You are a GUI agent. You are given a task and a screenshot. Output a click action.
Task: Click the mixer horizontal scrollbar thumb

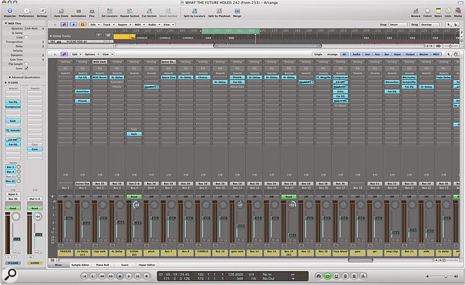(360, 260)
